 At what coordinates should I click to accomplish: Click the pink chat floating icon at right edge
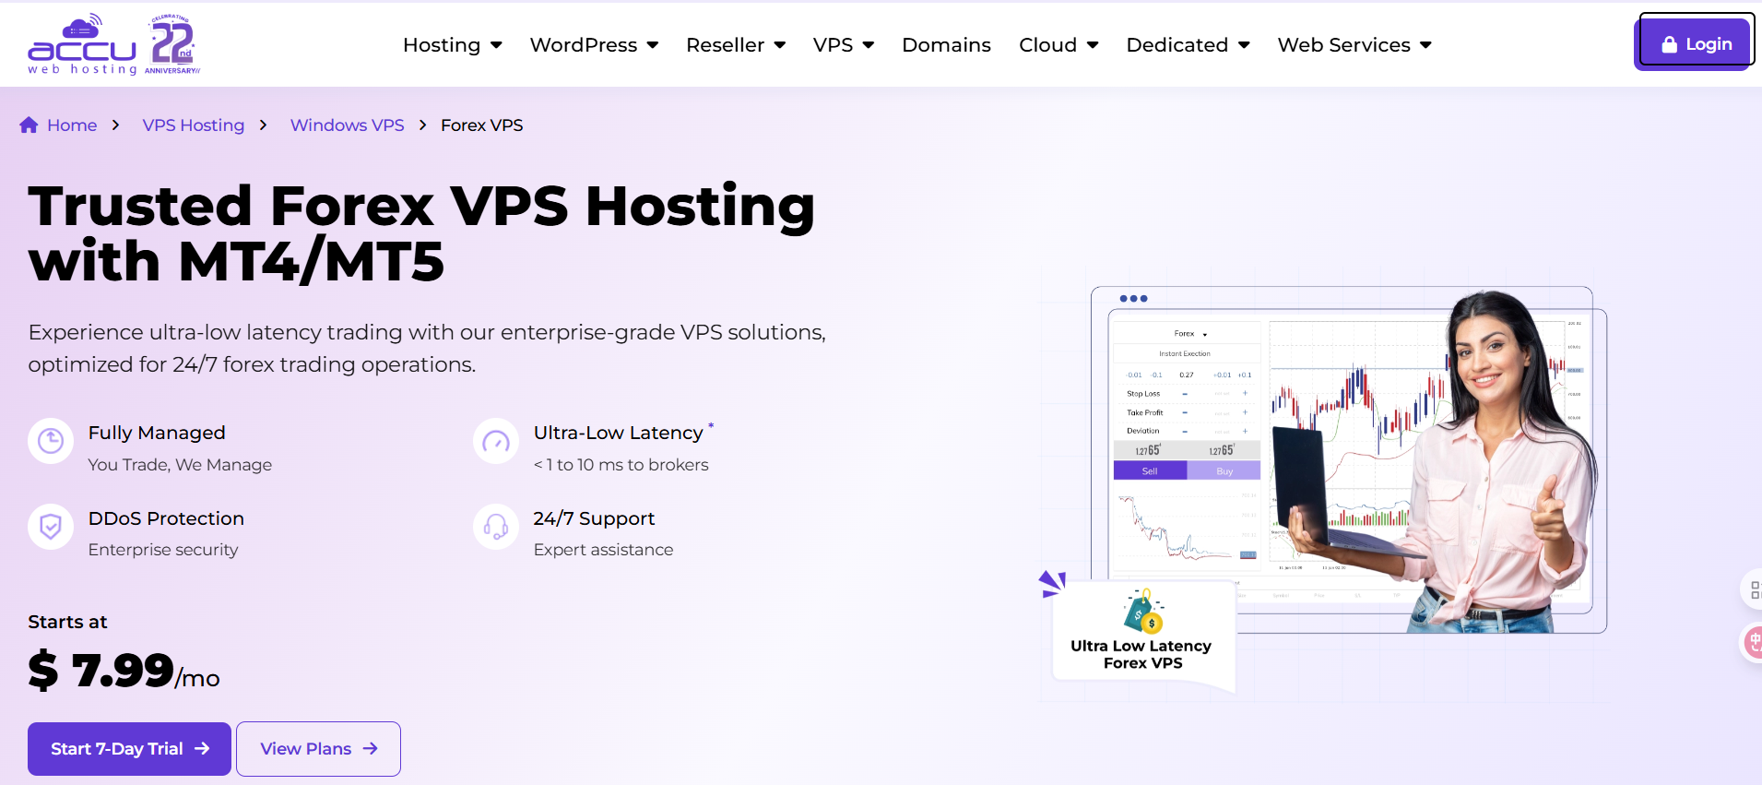pyautogui.click(x=1752, y=642)
